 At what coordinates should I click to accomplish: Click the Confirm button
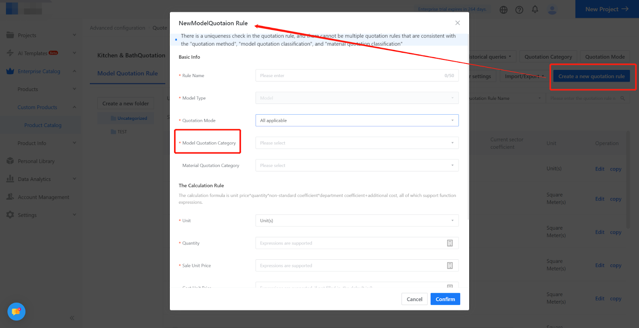[x=445, y=299]
